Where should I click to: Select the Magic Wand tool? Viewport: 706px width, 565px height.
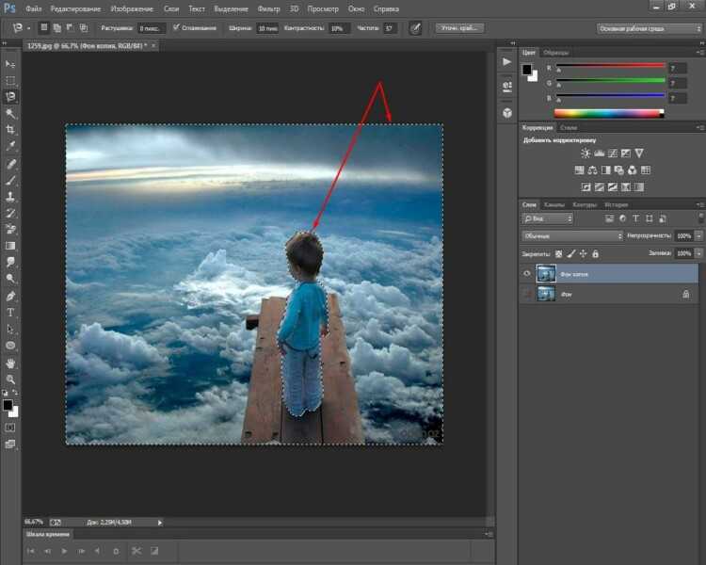pyautogui.click(x=10, y=113)
